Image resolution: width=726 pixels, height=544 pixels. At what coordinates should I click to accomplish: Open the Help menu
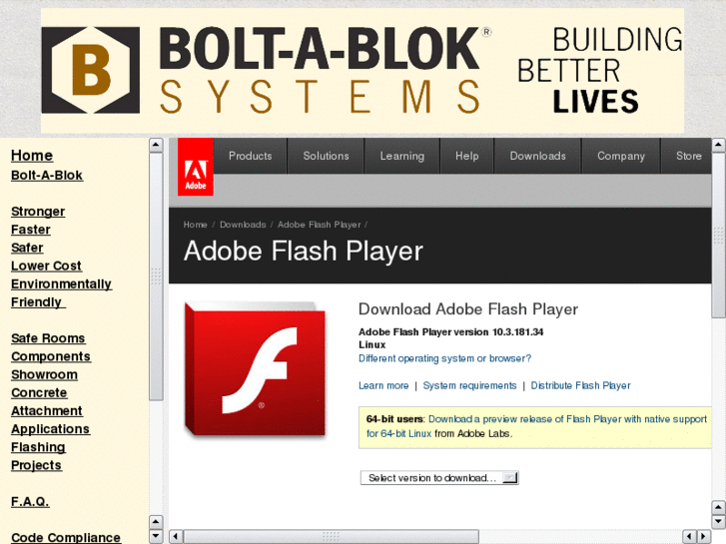(466, 156)
